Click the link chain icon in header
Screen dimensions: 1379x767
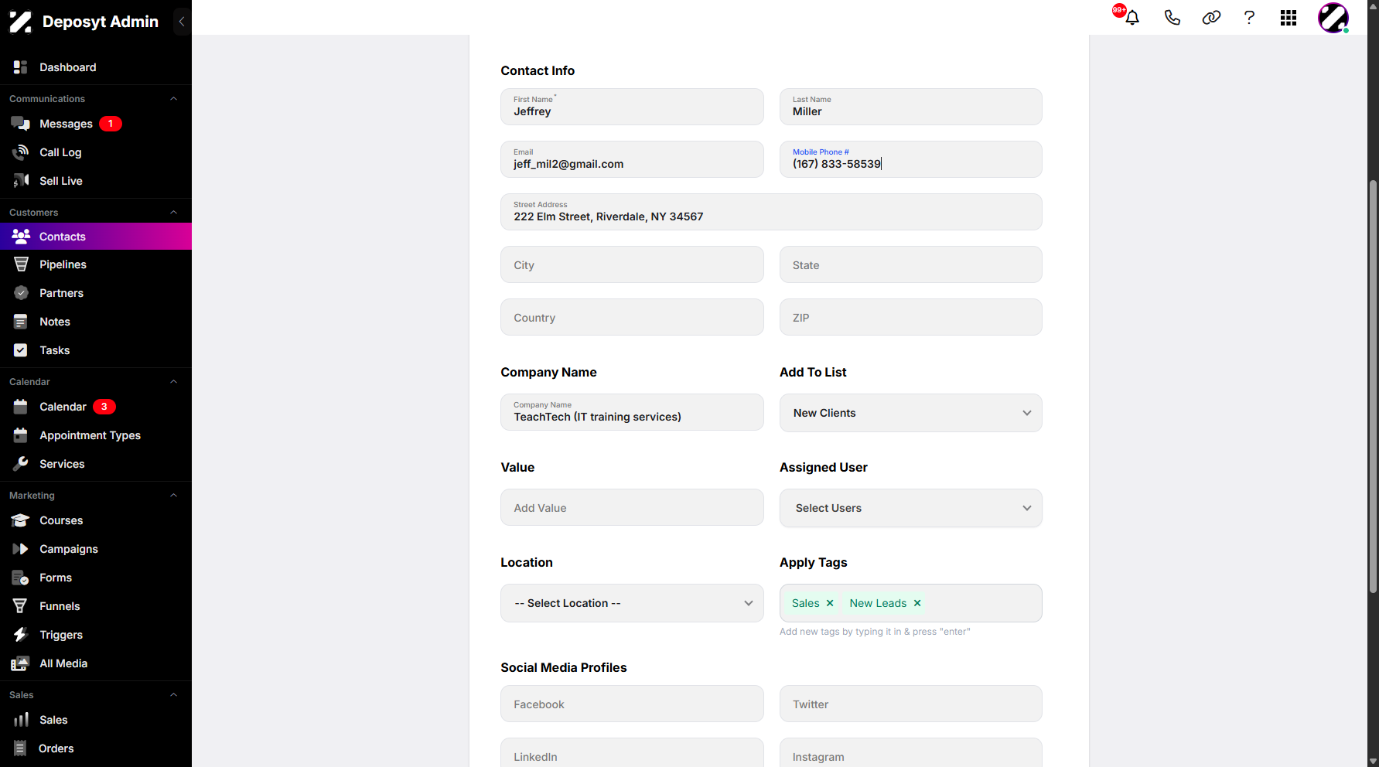(1211, 18)
